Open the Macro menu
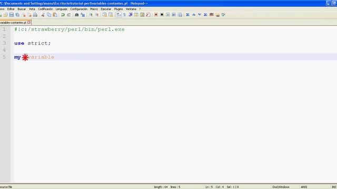The height and width of the screenshot is (189, 337). click(94, 9)
